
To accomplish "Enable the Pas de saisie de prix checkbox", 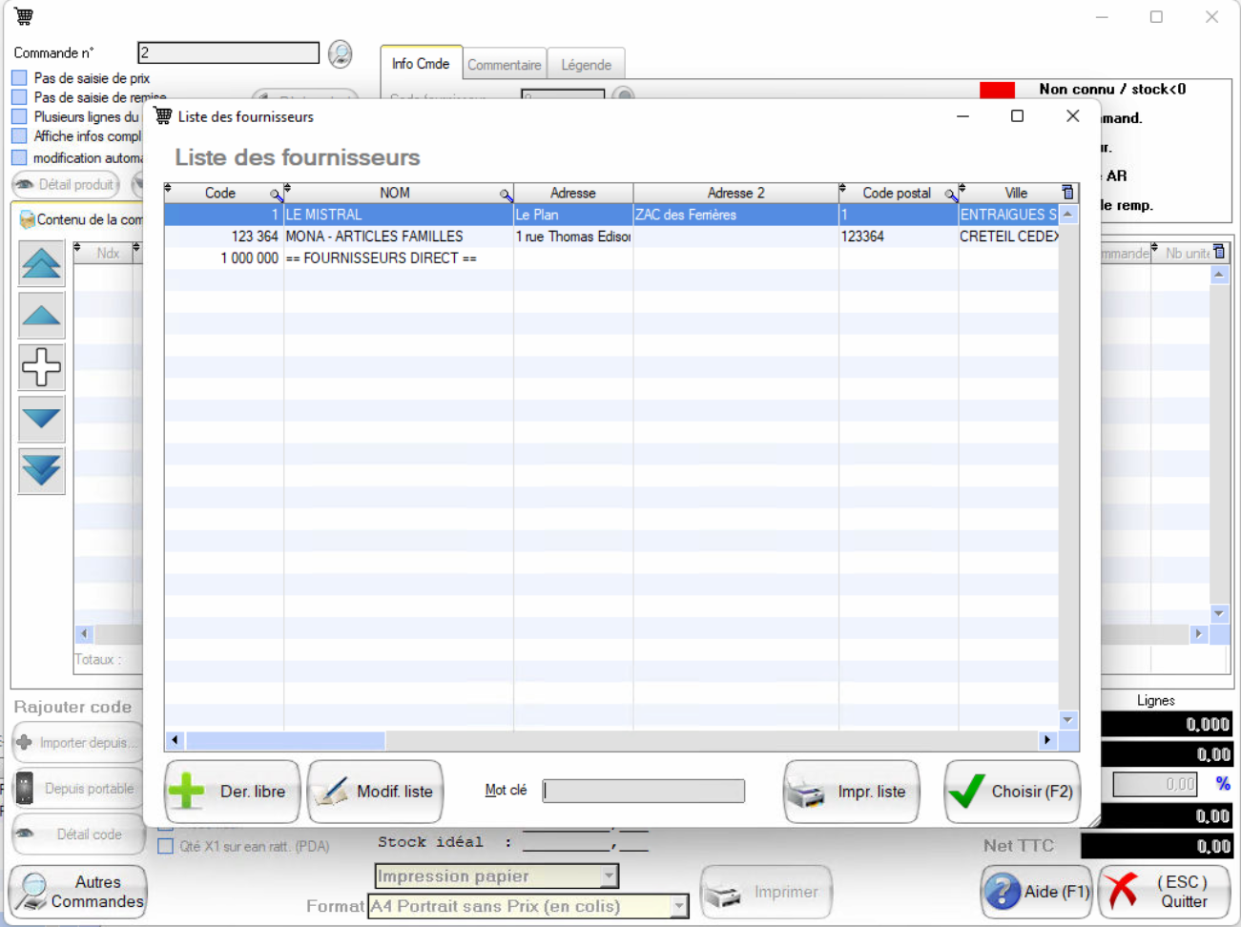I will (19, 78).
